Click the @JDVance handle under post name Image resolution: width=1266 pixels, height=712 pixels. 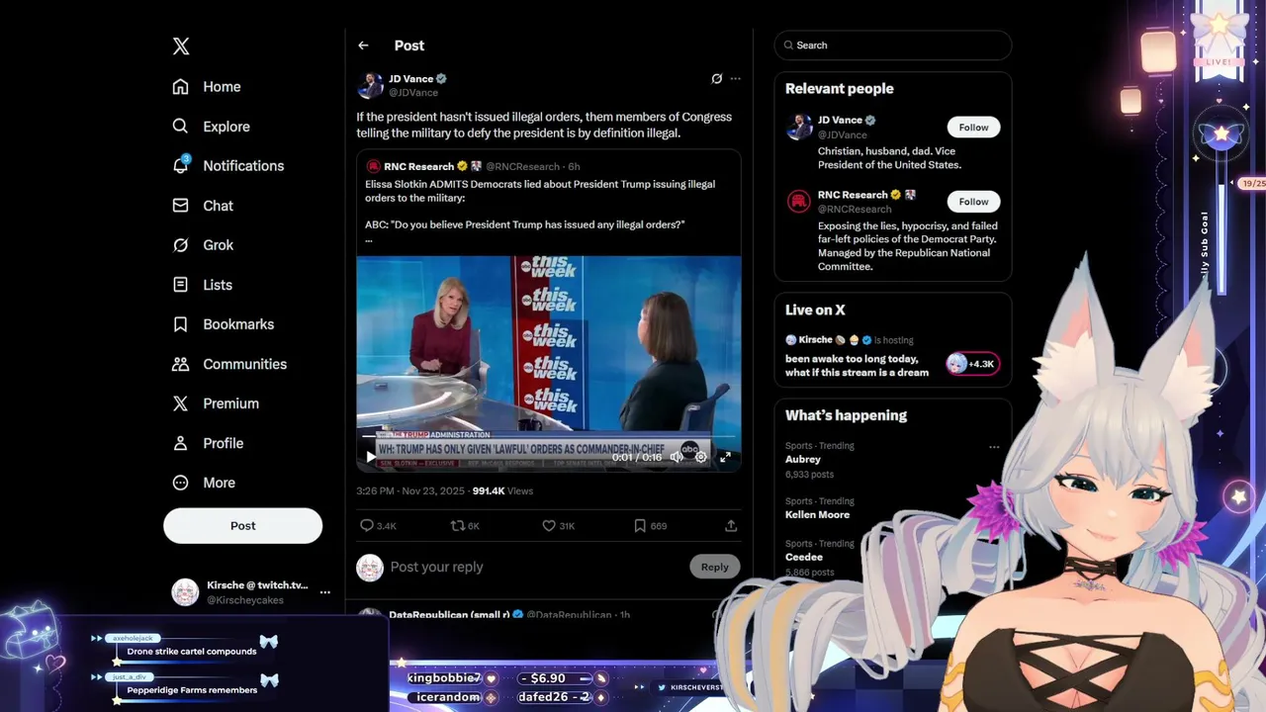[x=413, y=93]
